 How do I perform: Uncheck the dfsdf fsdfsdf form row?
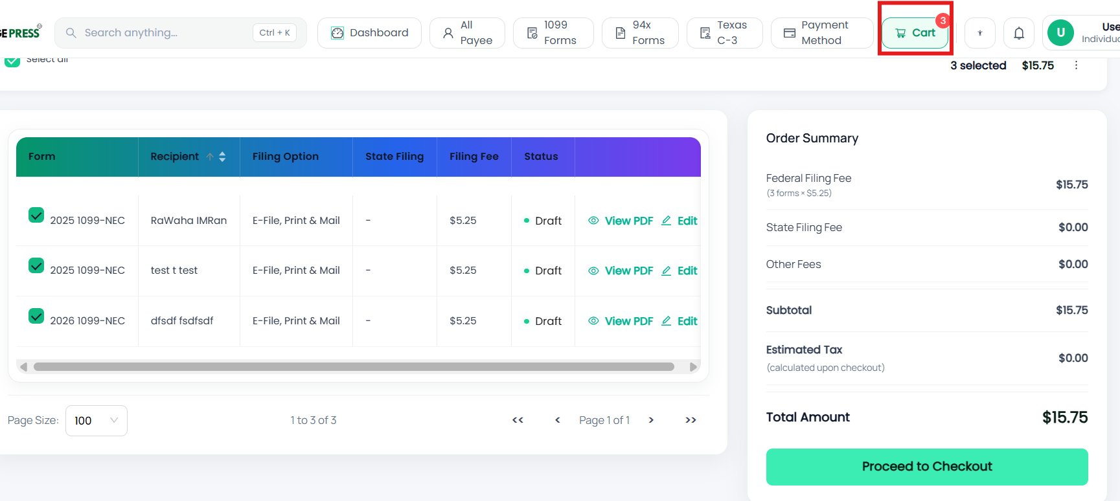click(x=36, y=316)
